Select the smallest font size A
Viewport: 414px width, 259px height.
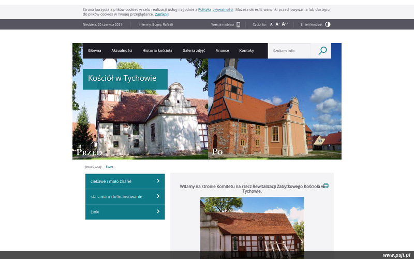pos(271,24)
